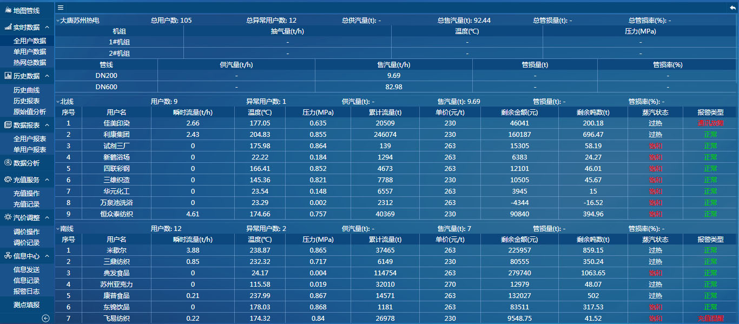The width and height of the screenshot is (739, 324).
Task: Click the collapse sidebar arrow icon
Action: [x=45, y=319]
